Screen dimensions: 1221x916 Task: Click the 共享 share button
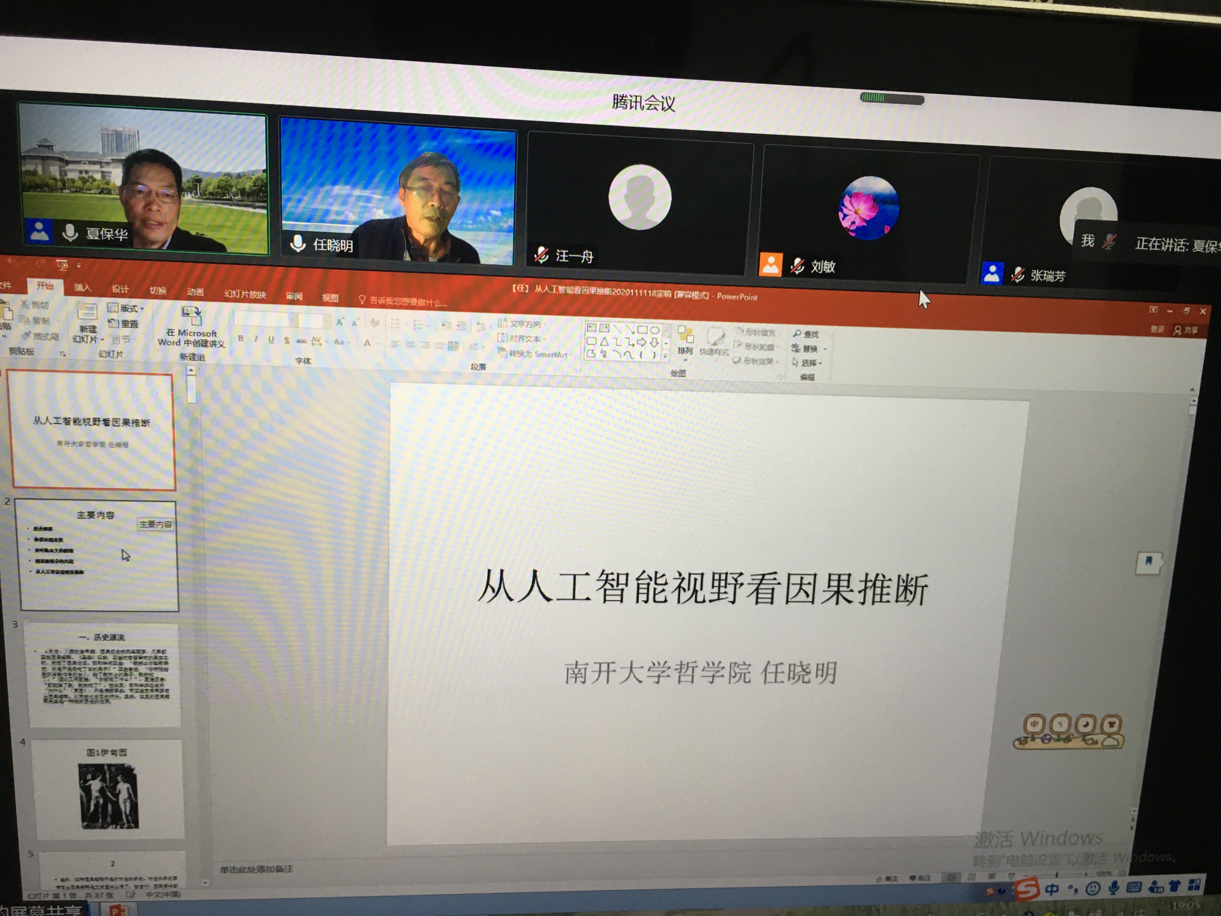[x=1186, y=330]
